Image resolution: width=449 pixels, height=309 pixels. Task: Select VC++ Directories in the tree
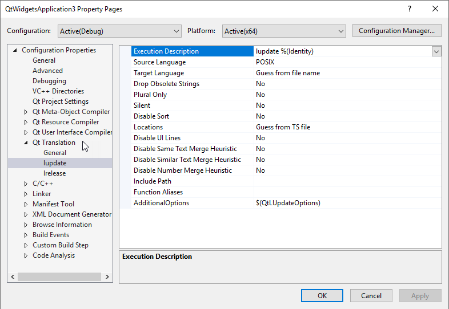pos(58,91)
